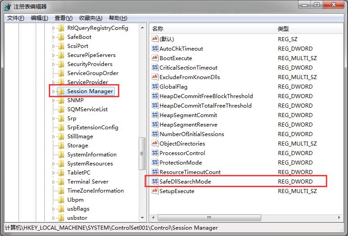
Task: Click the REG_MULTI_SZ type of BootExecute
Action: click(x=297, y=58)
